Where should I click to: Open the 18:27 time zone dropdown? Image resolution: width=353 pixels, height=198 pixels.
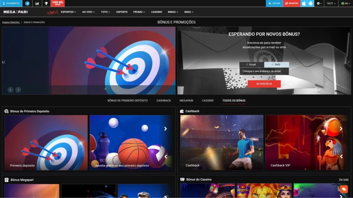click(x=331, y=3)
